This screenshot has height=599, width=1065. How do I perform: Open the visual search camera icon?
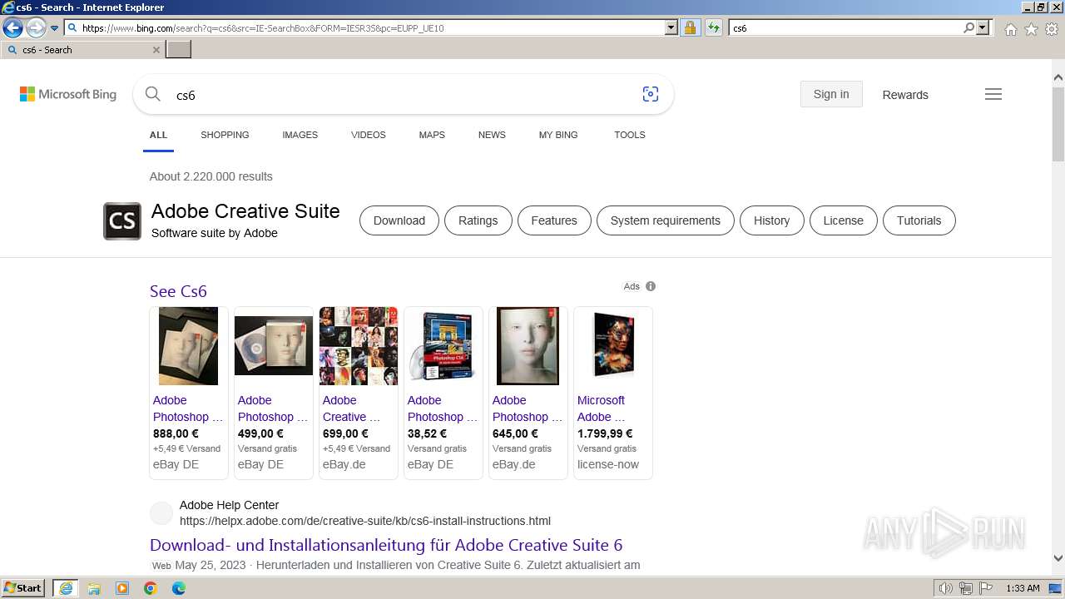651,94
